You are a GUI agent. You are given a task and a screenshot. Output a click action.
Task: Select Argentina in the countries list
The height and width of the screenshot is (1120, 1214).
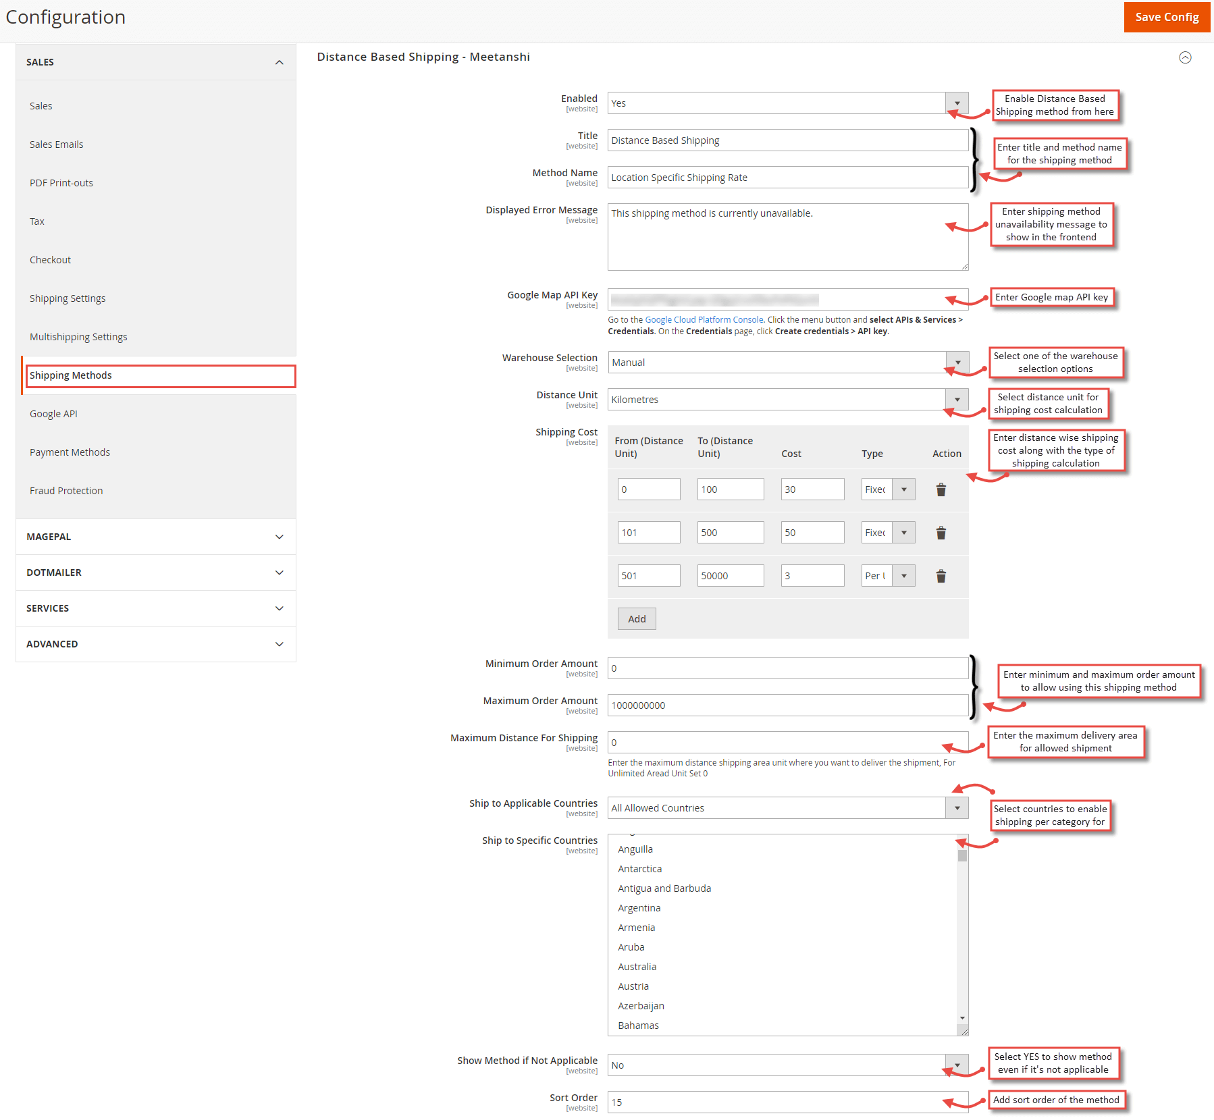783,908
